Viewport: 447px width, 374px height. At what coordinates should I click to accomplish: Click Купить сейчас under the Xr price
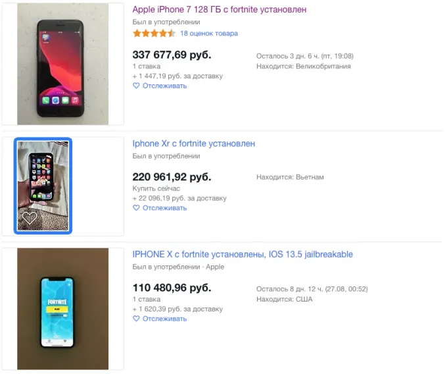[156, 188]
